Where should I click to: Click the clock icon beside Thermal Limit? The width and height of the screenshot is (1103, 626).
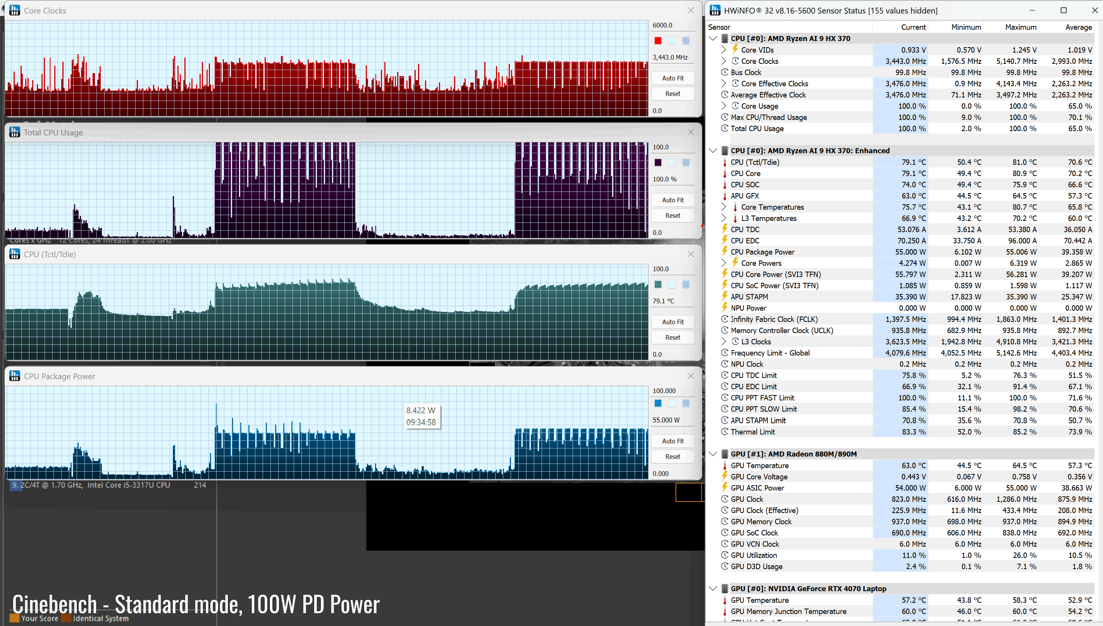coord(724,431)
